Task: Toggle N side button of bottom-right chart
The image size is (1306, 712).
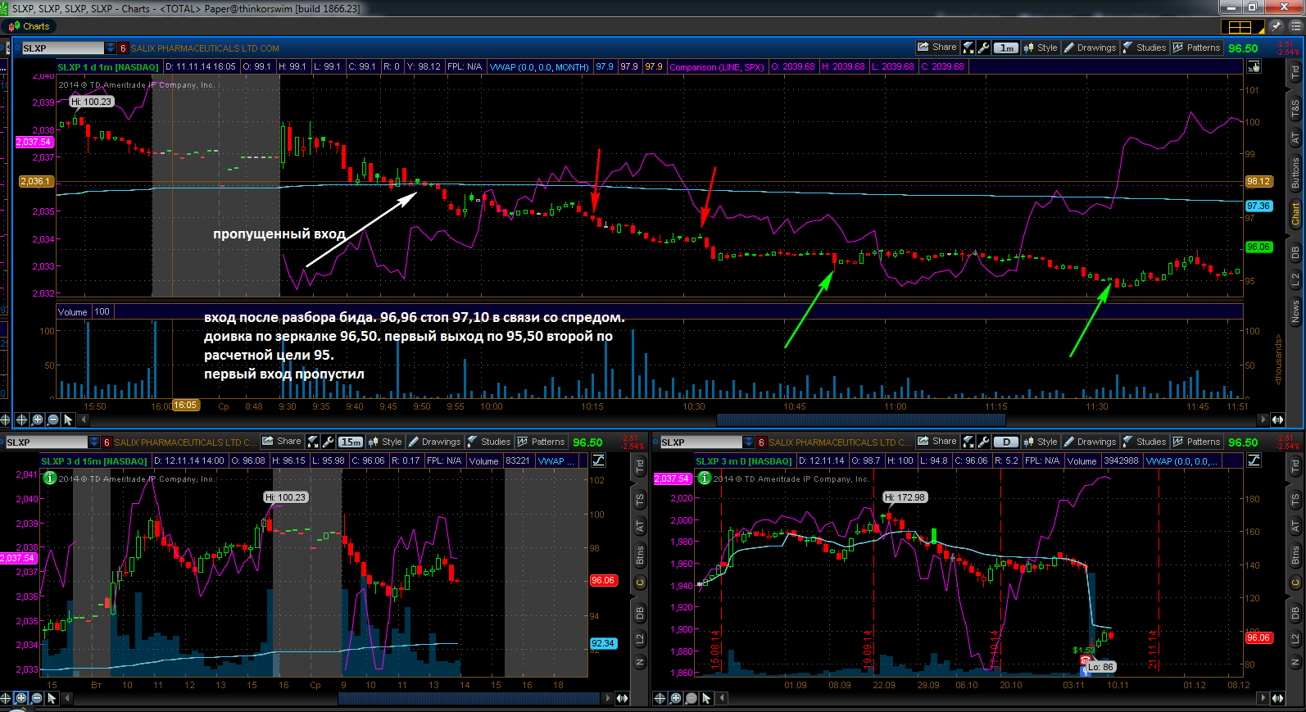Action: click(1295, 662)
